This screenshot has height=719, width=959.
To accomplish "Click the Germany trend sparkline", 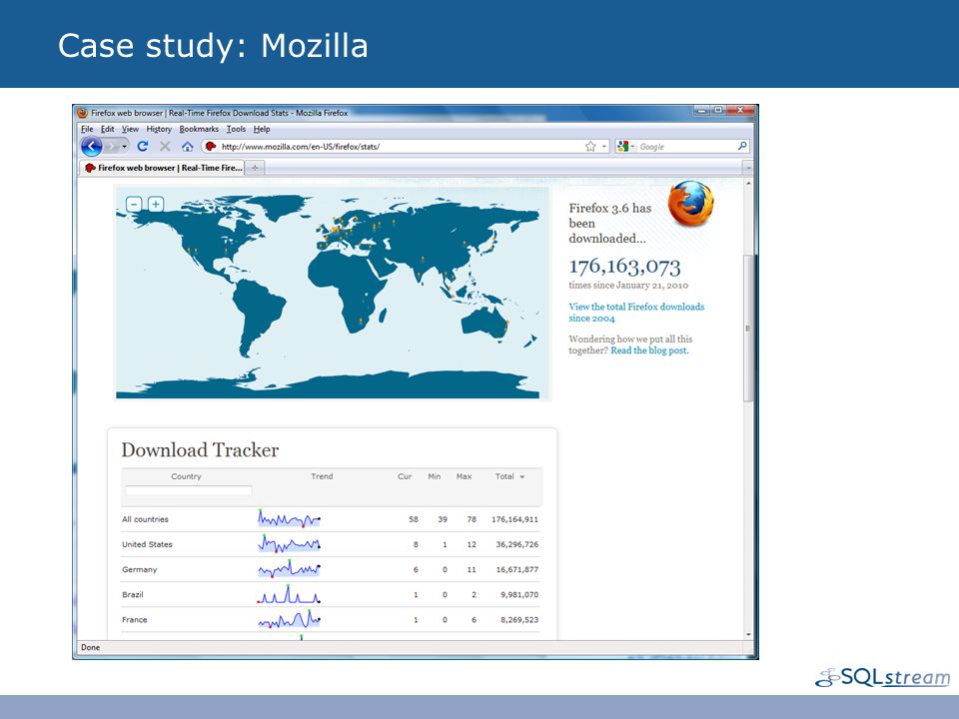I will pos(289,569).
